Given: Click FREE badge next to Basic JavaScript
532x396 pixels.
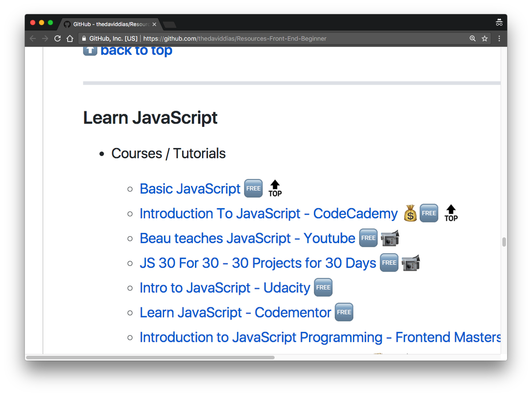Looking at the screenshot, I should click(254, 188).
